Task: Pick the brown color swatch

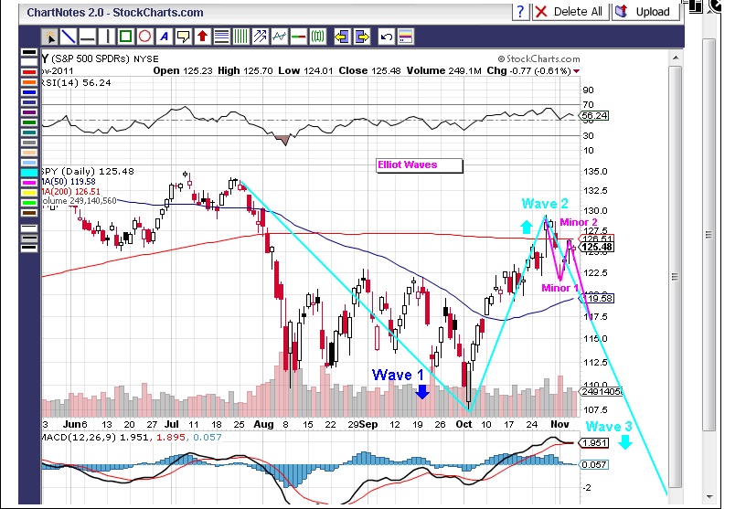Action: click(x=29, y=213)
